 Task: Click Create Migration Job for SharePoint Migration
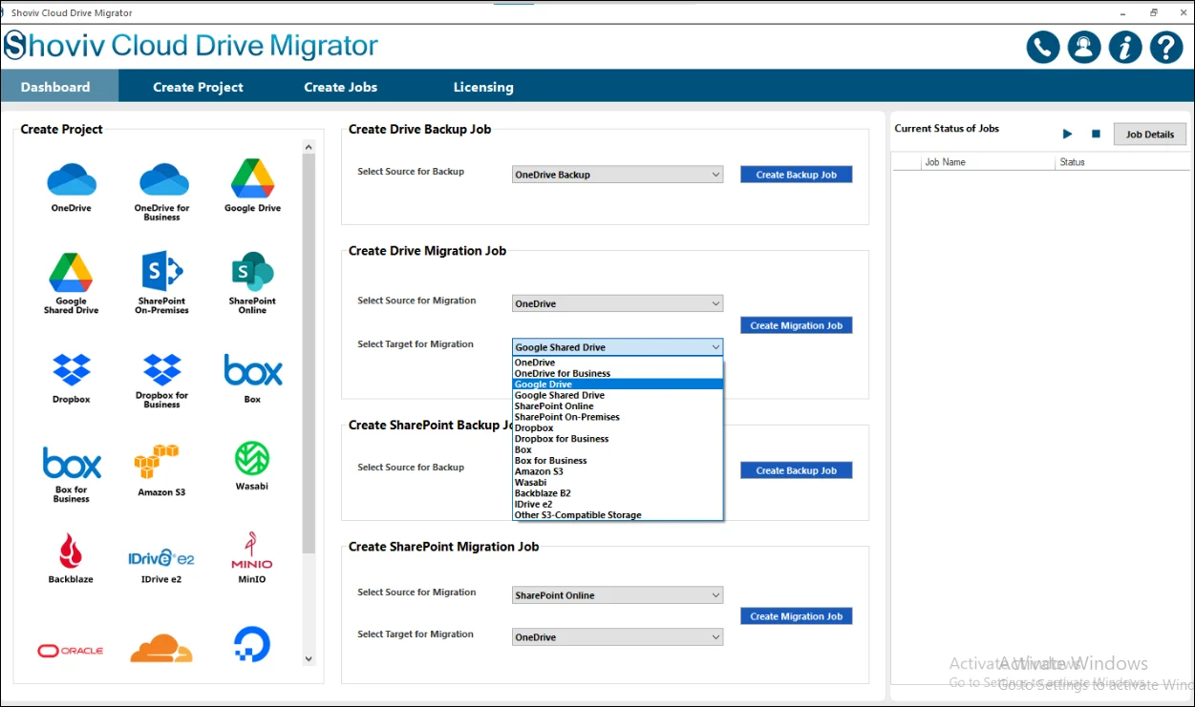(x=796, y=616)
